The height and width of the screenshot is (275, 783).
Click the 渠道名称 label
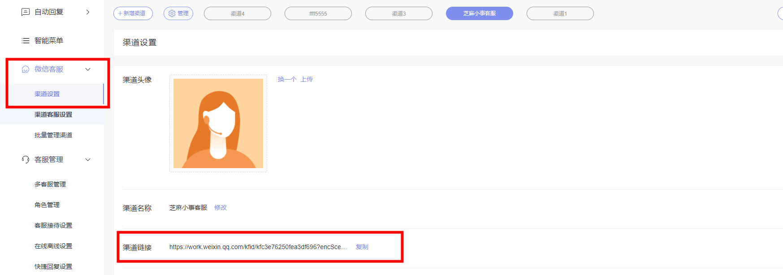[137, 208]
